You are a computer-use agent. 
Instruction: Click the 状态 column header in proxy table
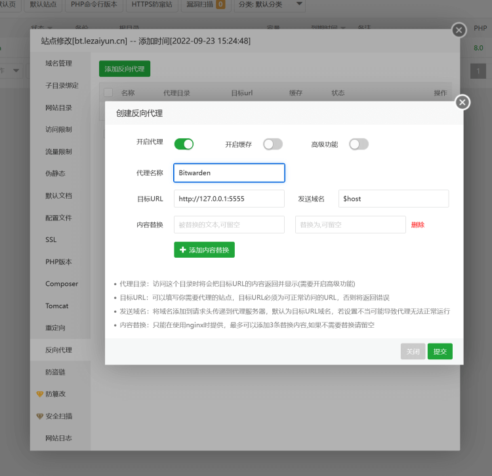tap(338, 93)
